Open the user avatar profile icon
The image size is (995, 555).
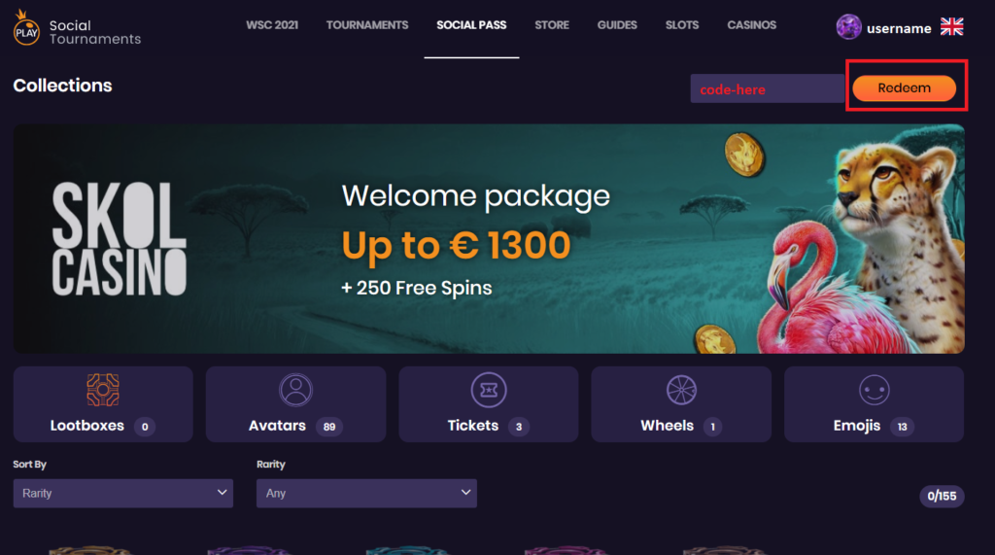click(x=848, y=27)
